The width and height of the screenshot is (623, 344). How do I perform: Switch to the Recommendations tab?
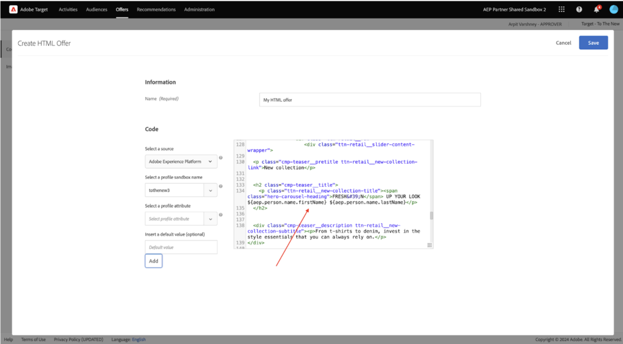point(156,9)
